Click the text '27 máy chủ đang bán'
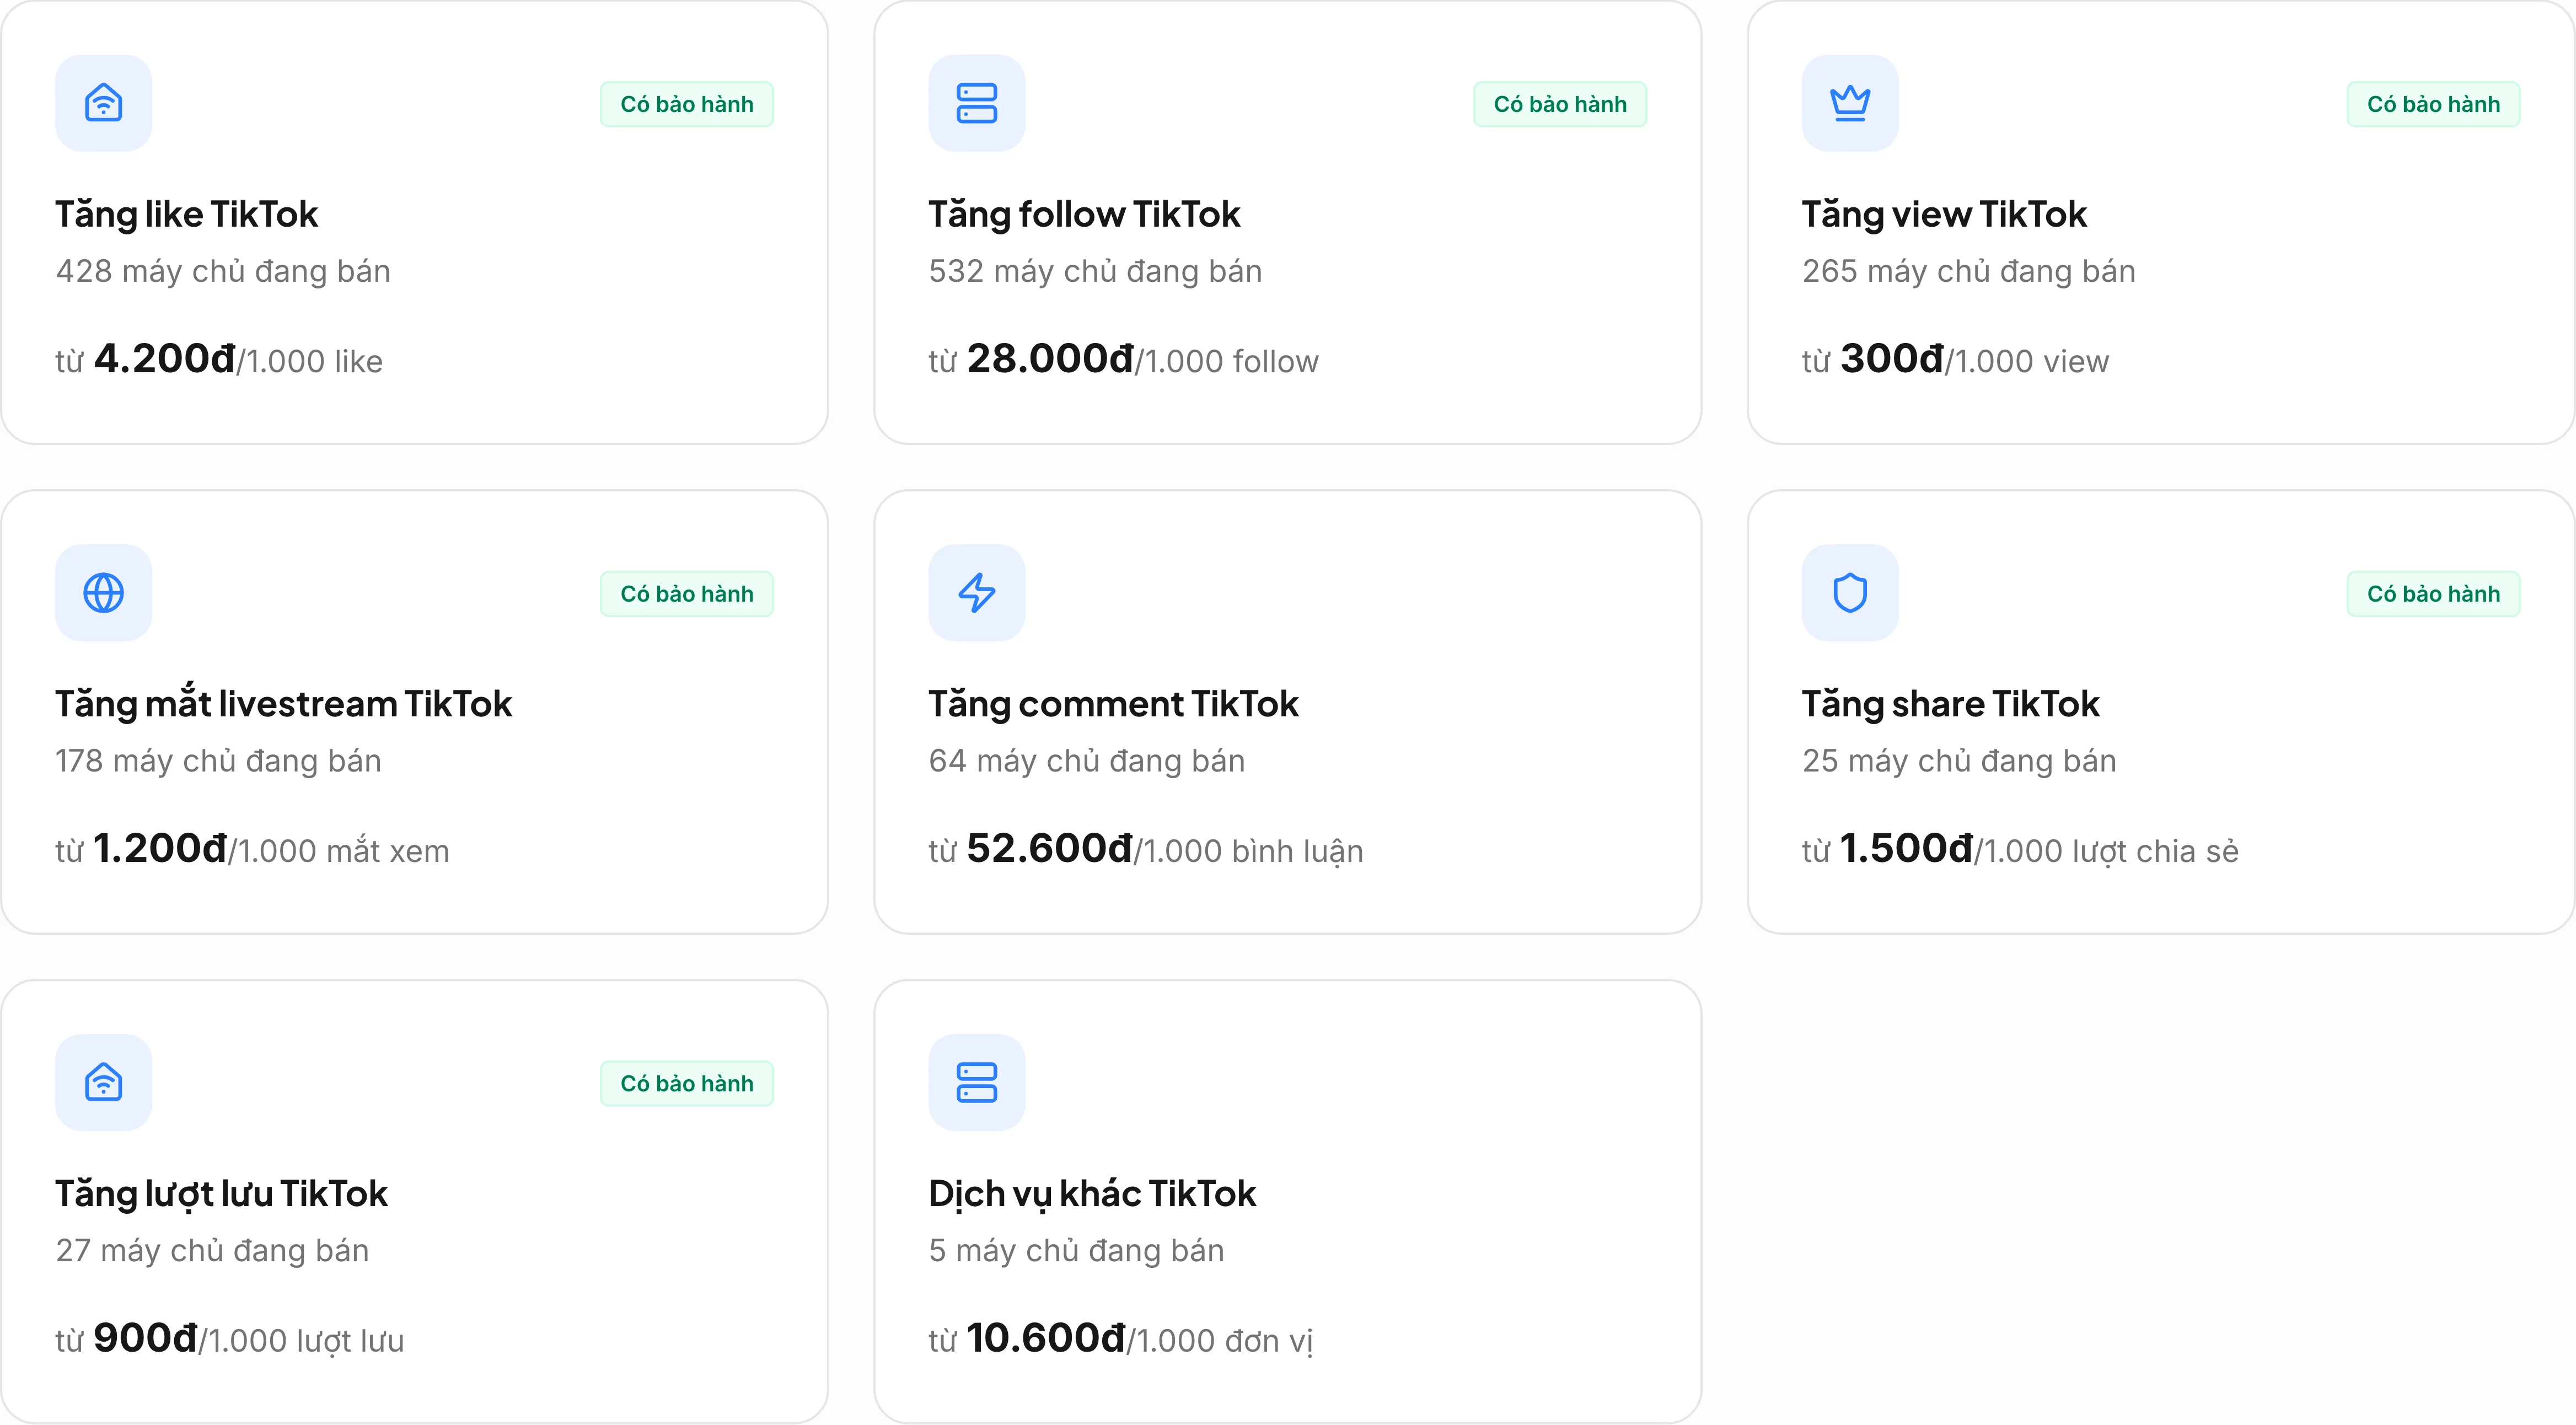2576x1425 pixels. point(212,1250)
